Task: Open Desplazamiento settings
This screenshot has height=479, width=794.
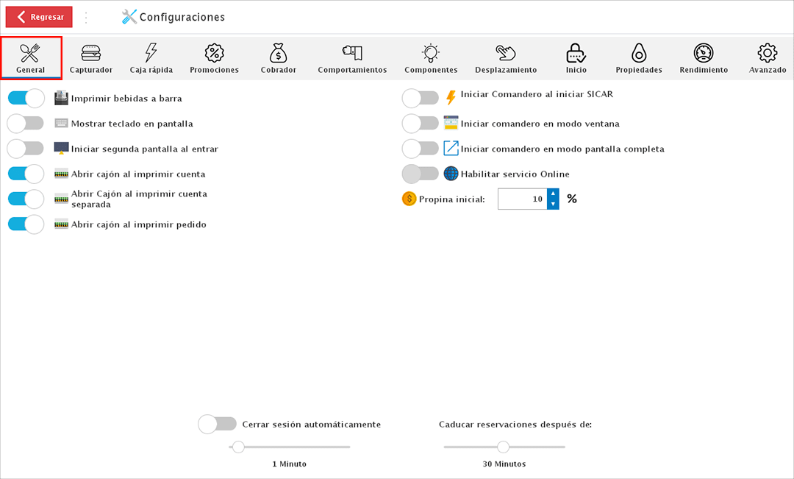Action: (505, 57)
